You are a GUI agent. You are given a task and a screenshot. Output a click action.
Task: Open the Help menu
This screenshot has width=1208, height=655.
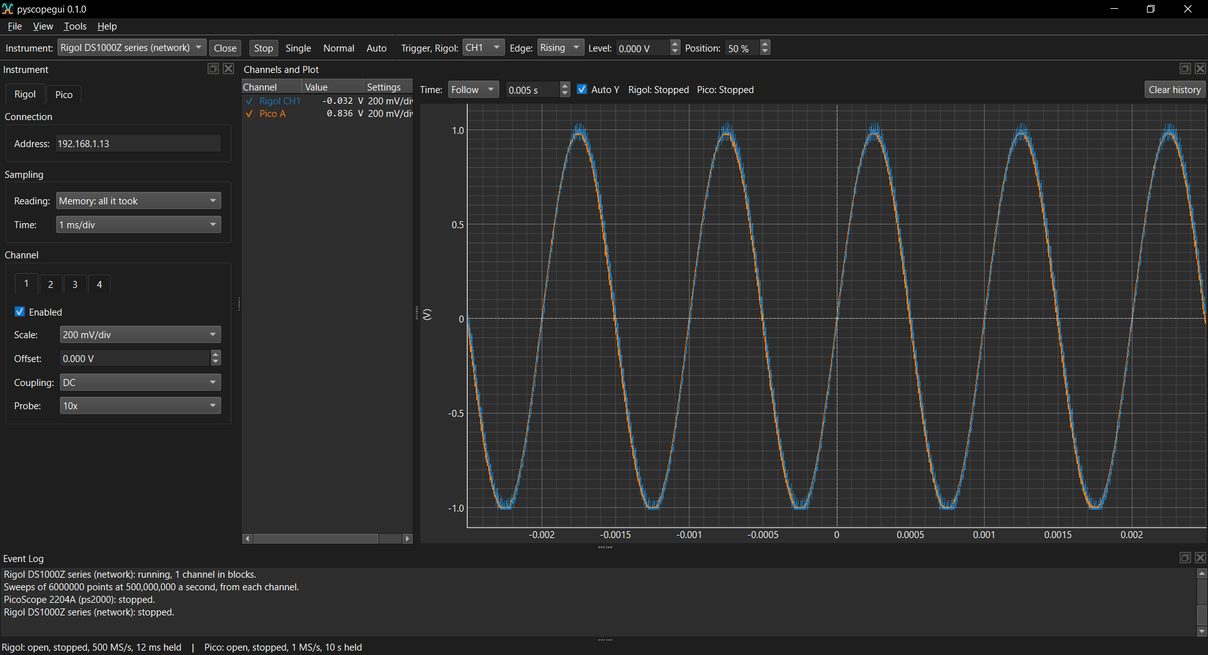click(107, 26)
